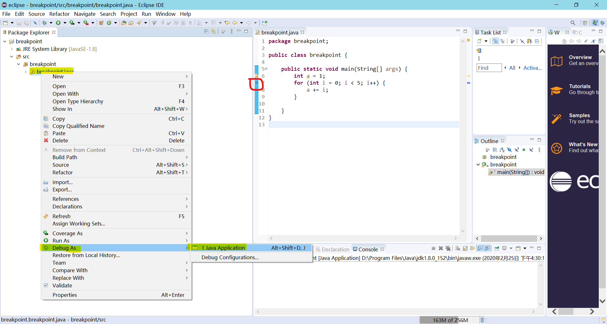Select Debug As in context menu

[116, 248]
